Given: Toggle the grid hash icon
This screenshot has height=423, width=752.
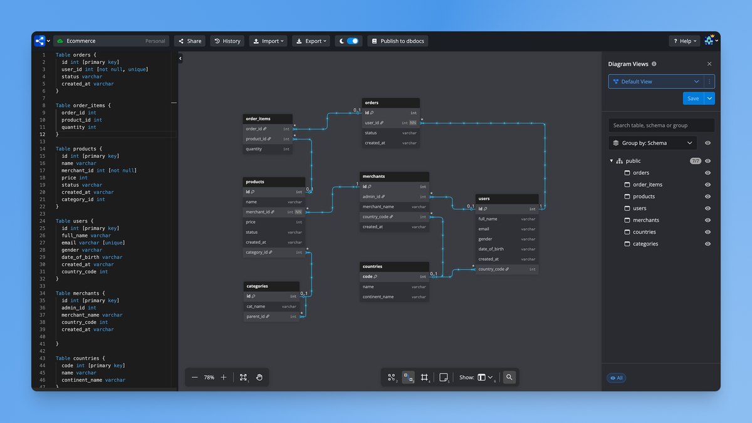Looking at the screenshot, I should pyautogui.click(x=424, y=377).
